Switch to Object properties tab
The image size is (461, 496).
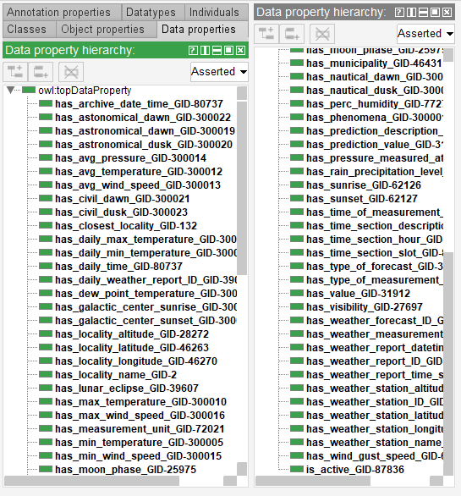pyautogui.click(x=107, y=29)
